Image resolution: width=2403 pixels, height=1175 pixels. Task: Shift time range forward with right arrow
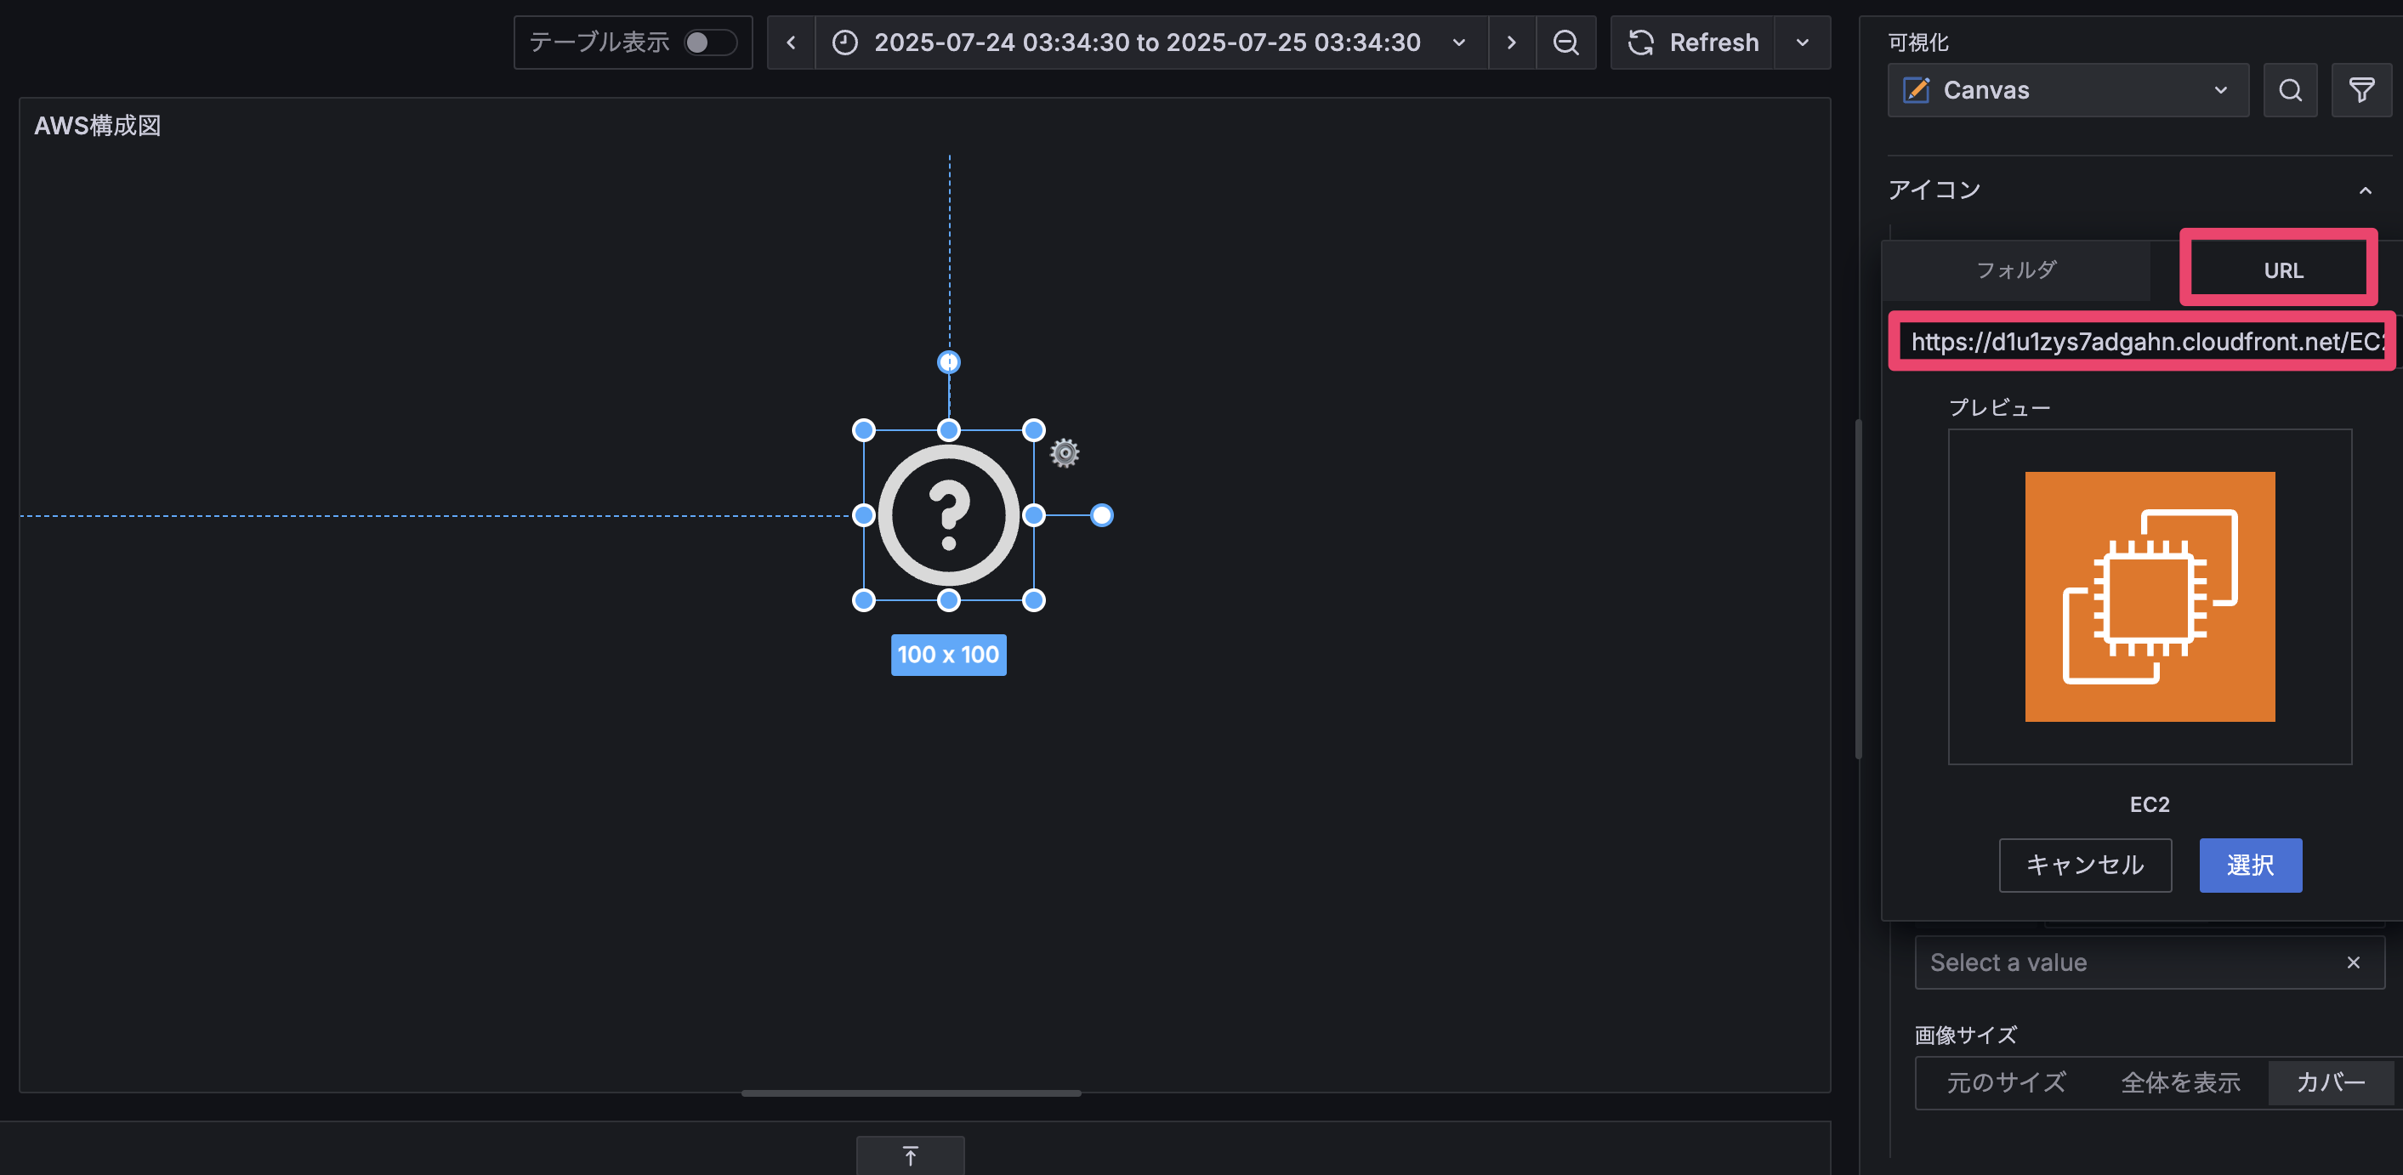click(1511, 43)
